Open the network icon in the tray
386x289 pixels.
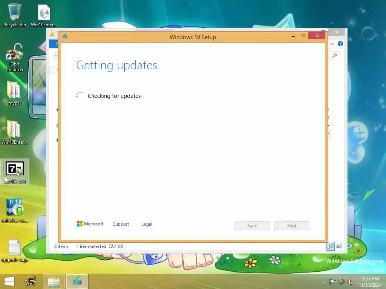pos(342,281)
